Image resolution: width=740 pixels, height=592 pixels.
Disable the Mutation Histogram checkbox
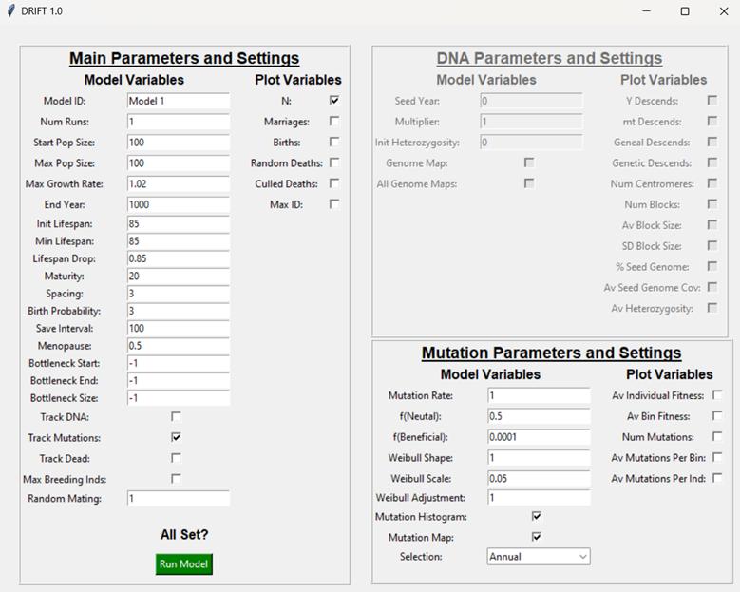point(537,516)
